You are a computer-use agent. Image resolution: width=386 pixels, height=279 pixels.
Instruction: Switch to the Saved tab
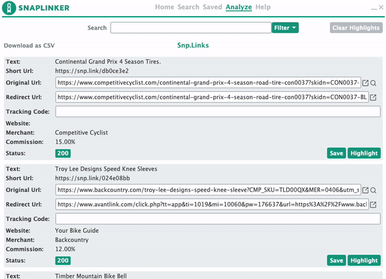point(212,7)
